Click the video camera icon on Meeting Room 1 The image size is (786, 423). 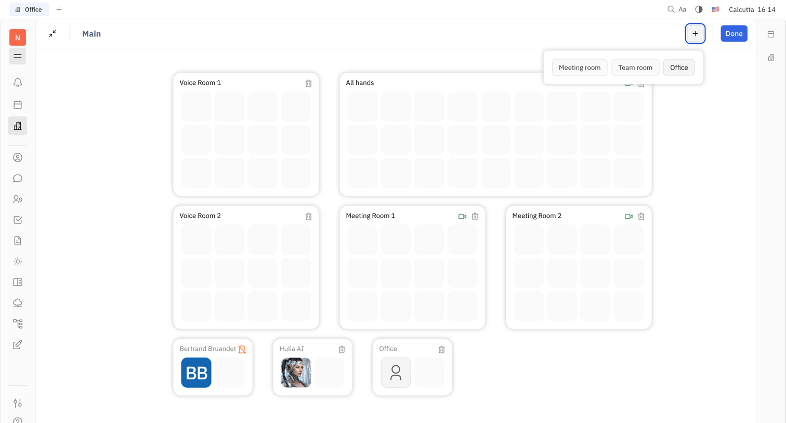462,216
